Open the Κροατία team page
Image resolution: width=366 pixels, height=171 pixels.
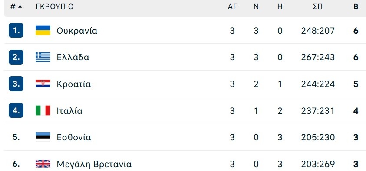point(74,84)
